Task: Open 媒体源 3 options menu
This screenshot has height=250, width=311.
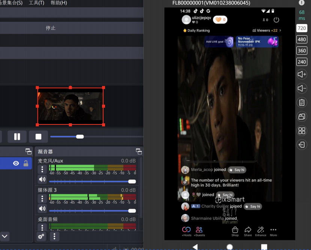Action: [x=42, y=199]
